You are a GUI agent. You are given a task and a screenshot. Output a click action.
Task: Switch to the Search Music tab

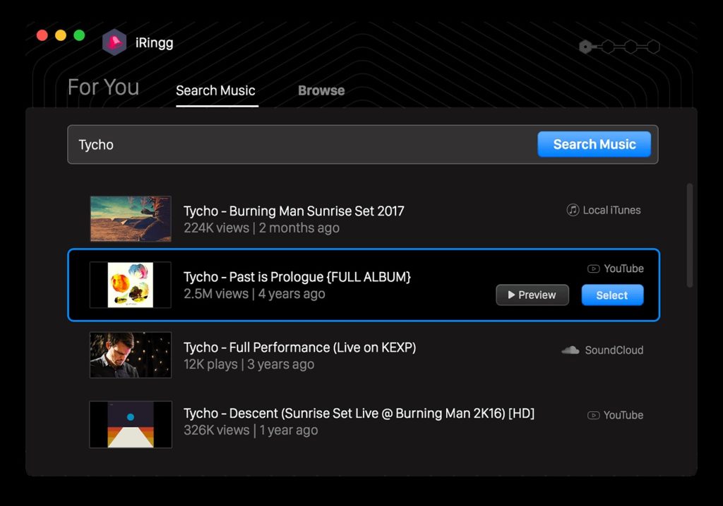[215, 90]
